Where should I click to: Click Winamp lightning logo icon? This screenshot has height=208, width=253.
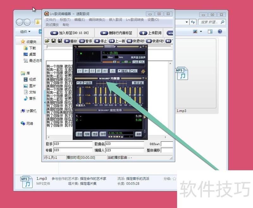coord(143,71)
